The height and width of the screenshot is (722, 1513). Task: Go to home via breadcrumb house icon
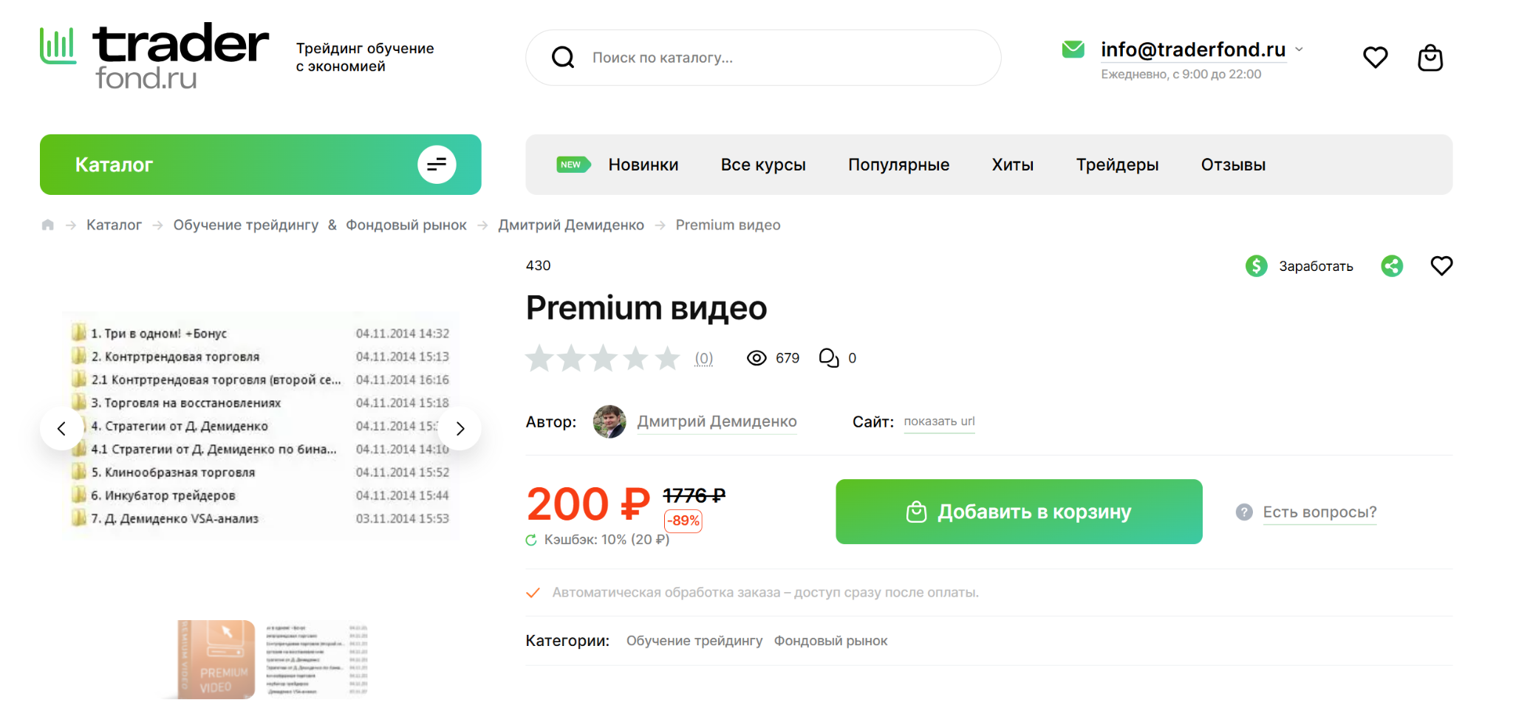(x=48, y=225)
